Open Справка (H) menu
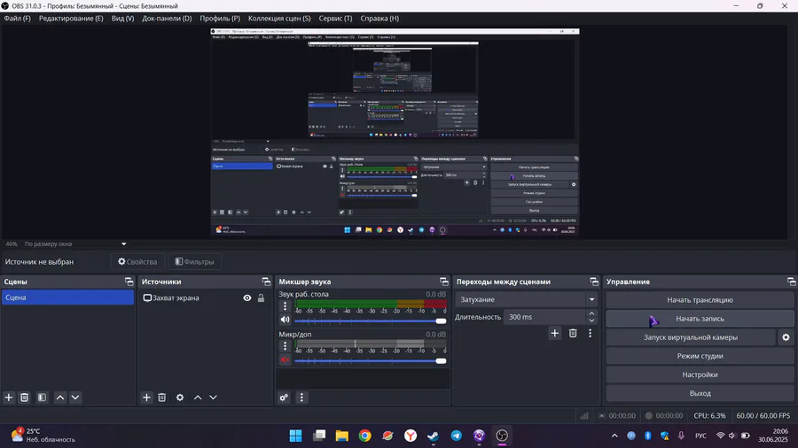The height and width of the screenshot is (448, 798). [x=379, y=19]
